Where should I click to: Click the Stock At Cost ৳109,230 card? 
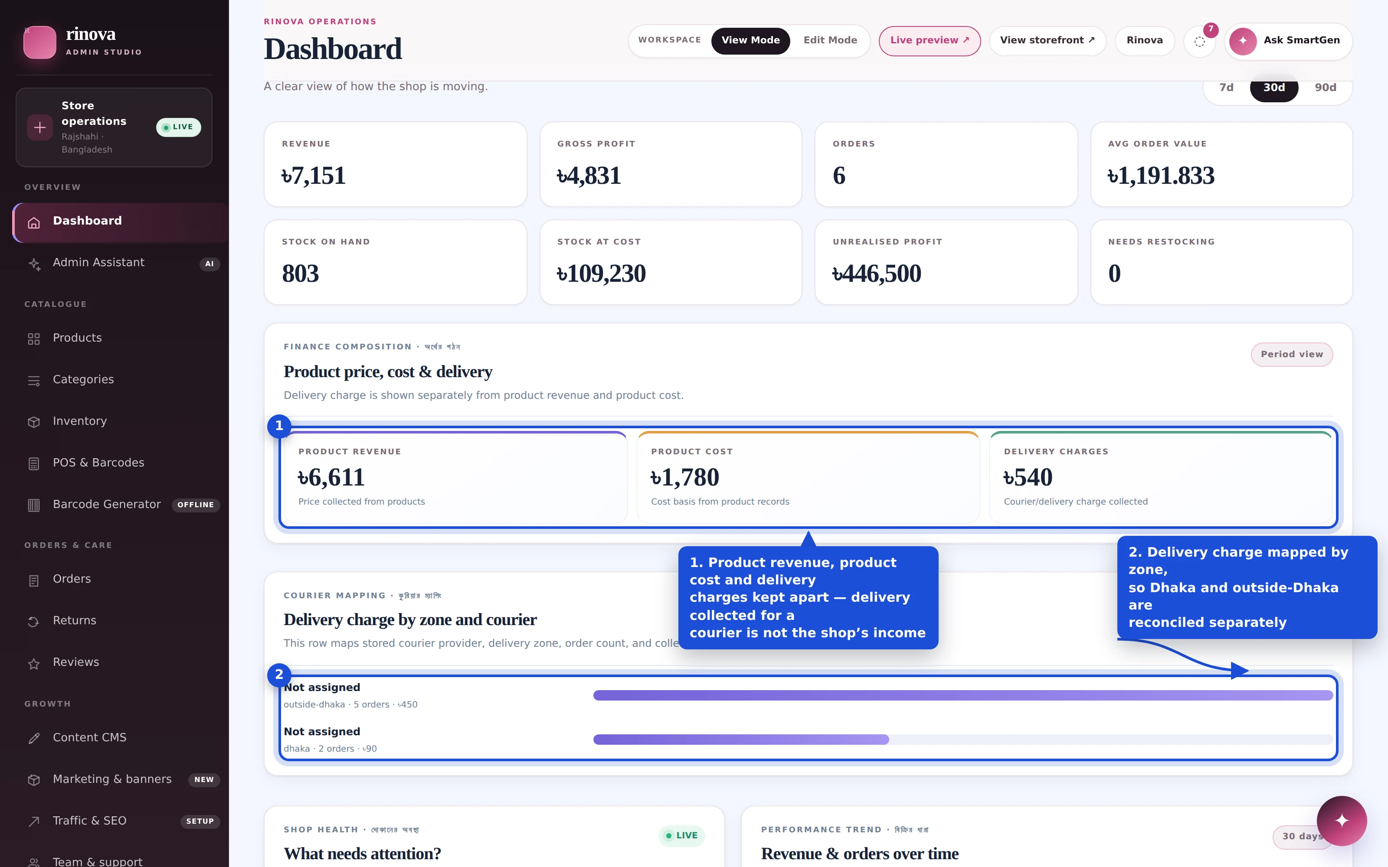[x=671, y=263]
